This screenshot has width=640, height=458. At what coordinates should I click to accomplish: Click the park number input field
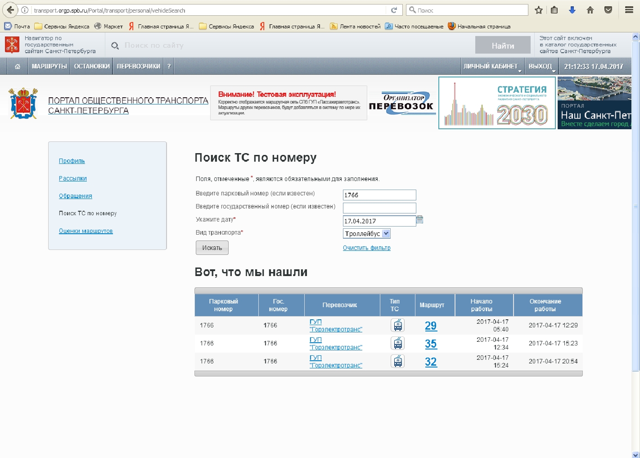(379, 195)
